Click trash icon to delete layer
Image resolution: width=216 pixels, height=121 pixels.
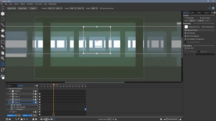pos(33,119)
